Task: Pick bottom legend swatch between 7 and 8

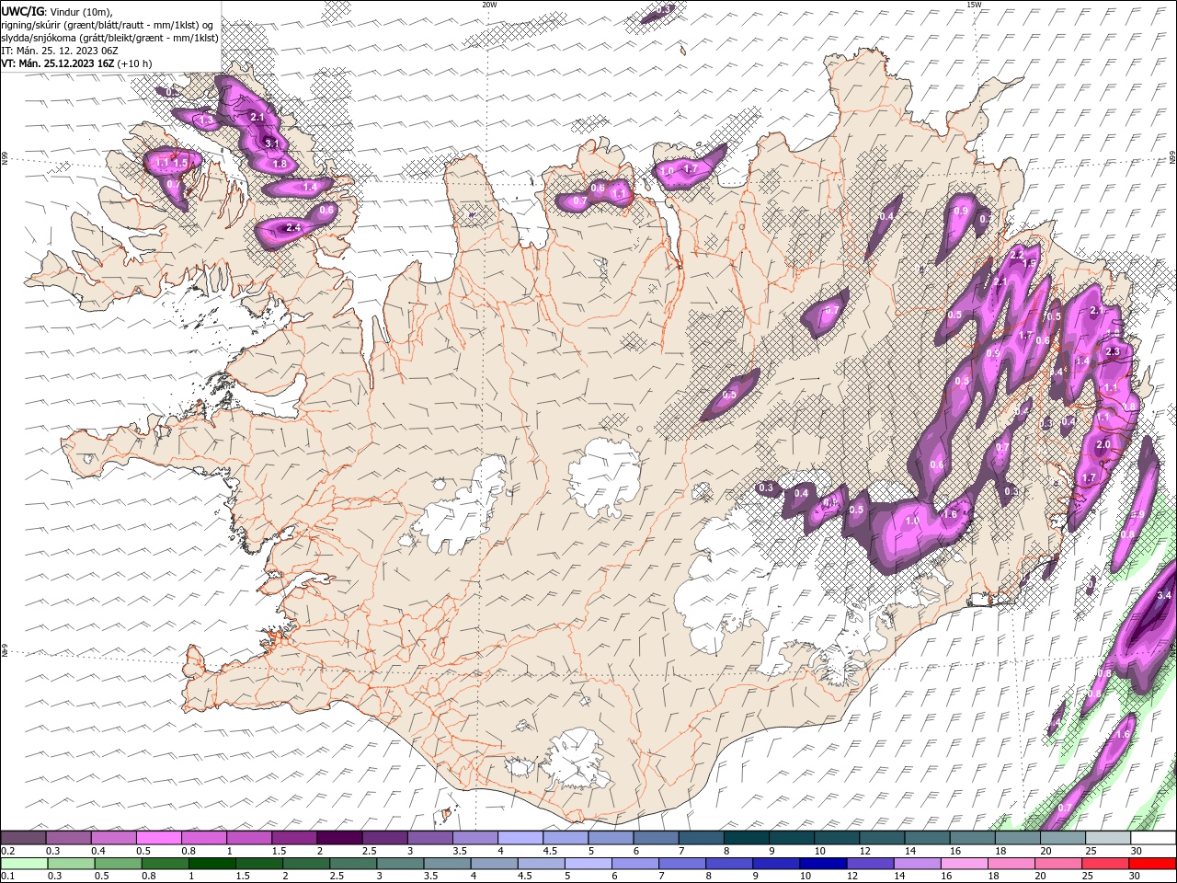Action: pos(683,864)
